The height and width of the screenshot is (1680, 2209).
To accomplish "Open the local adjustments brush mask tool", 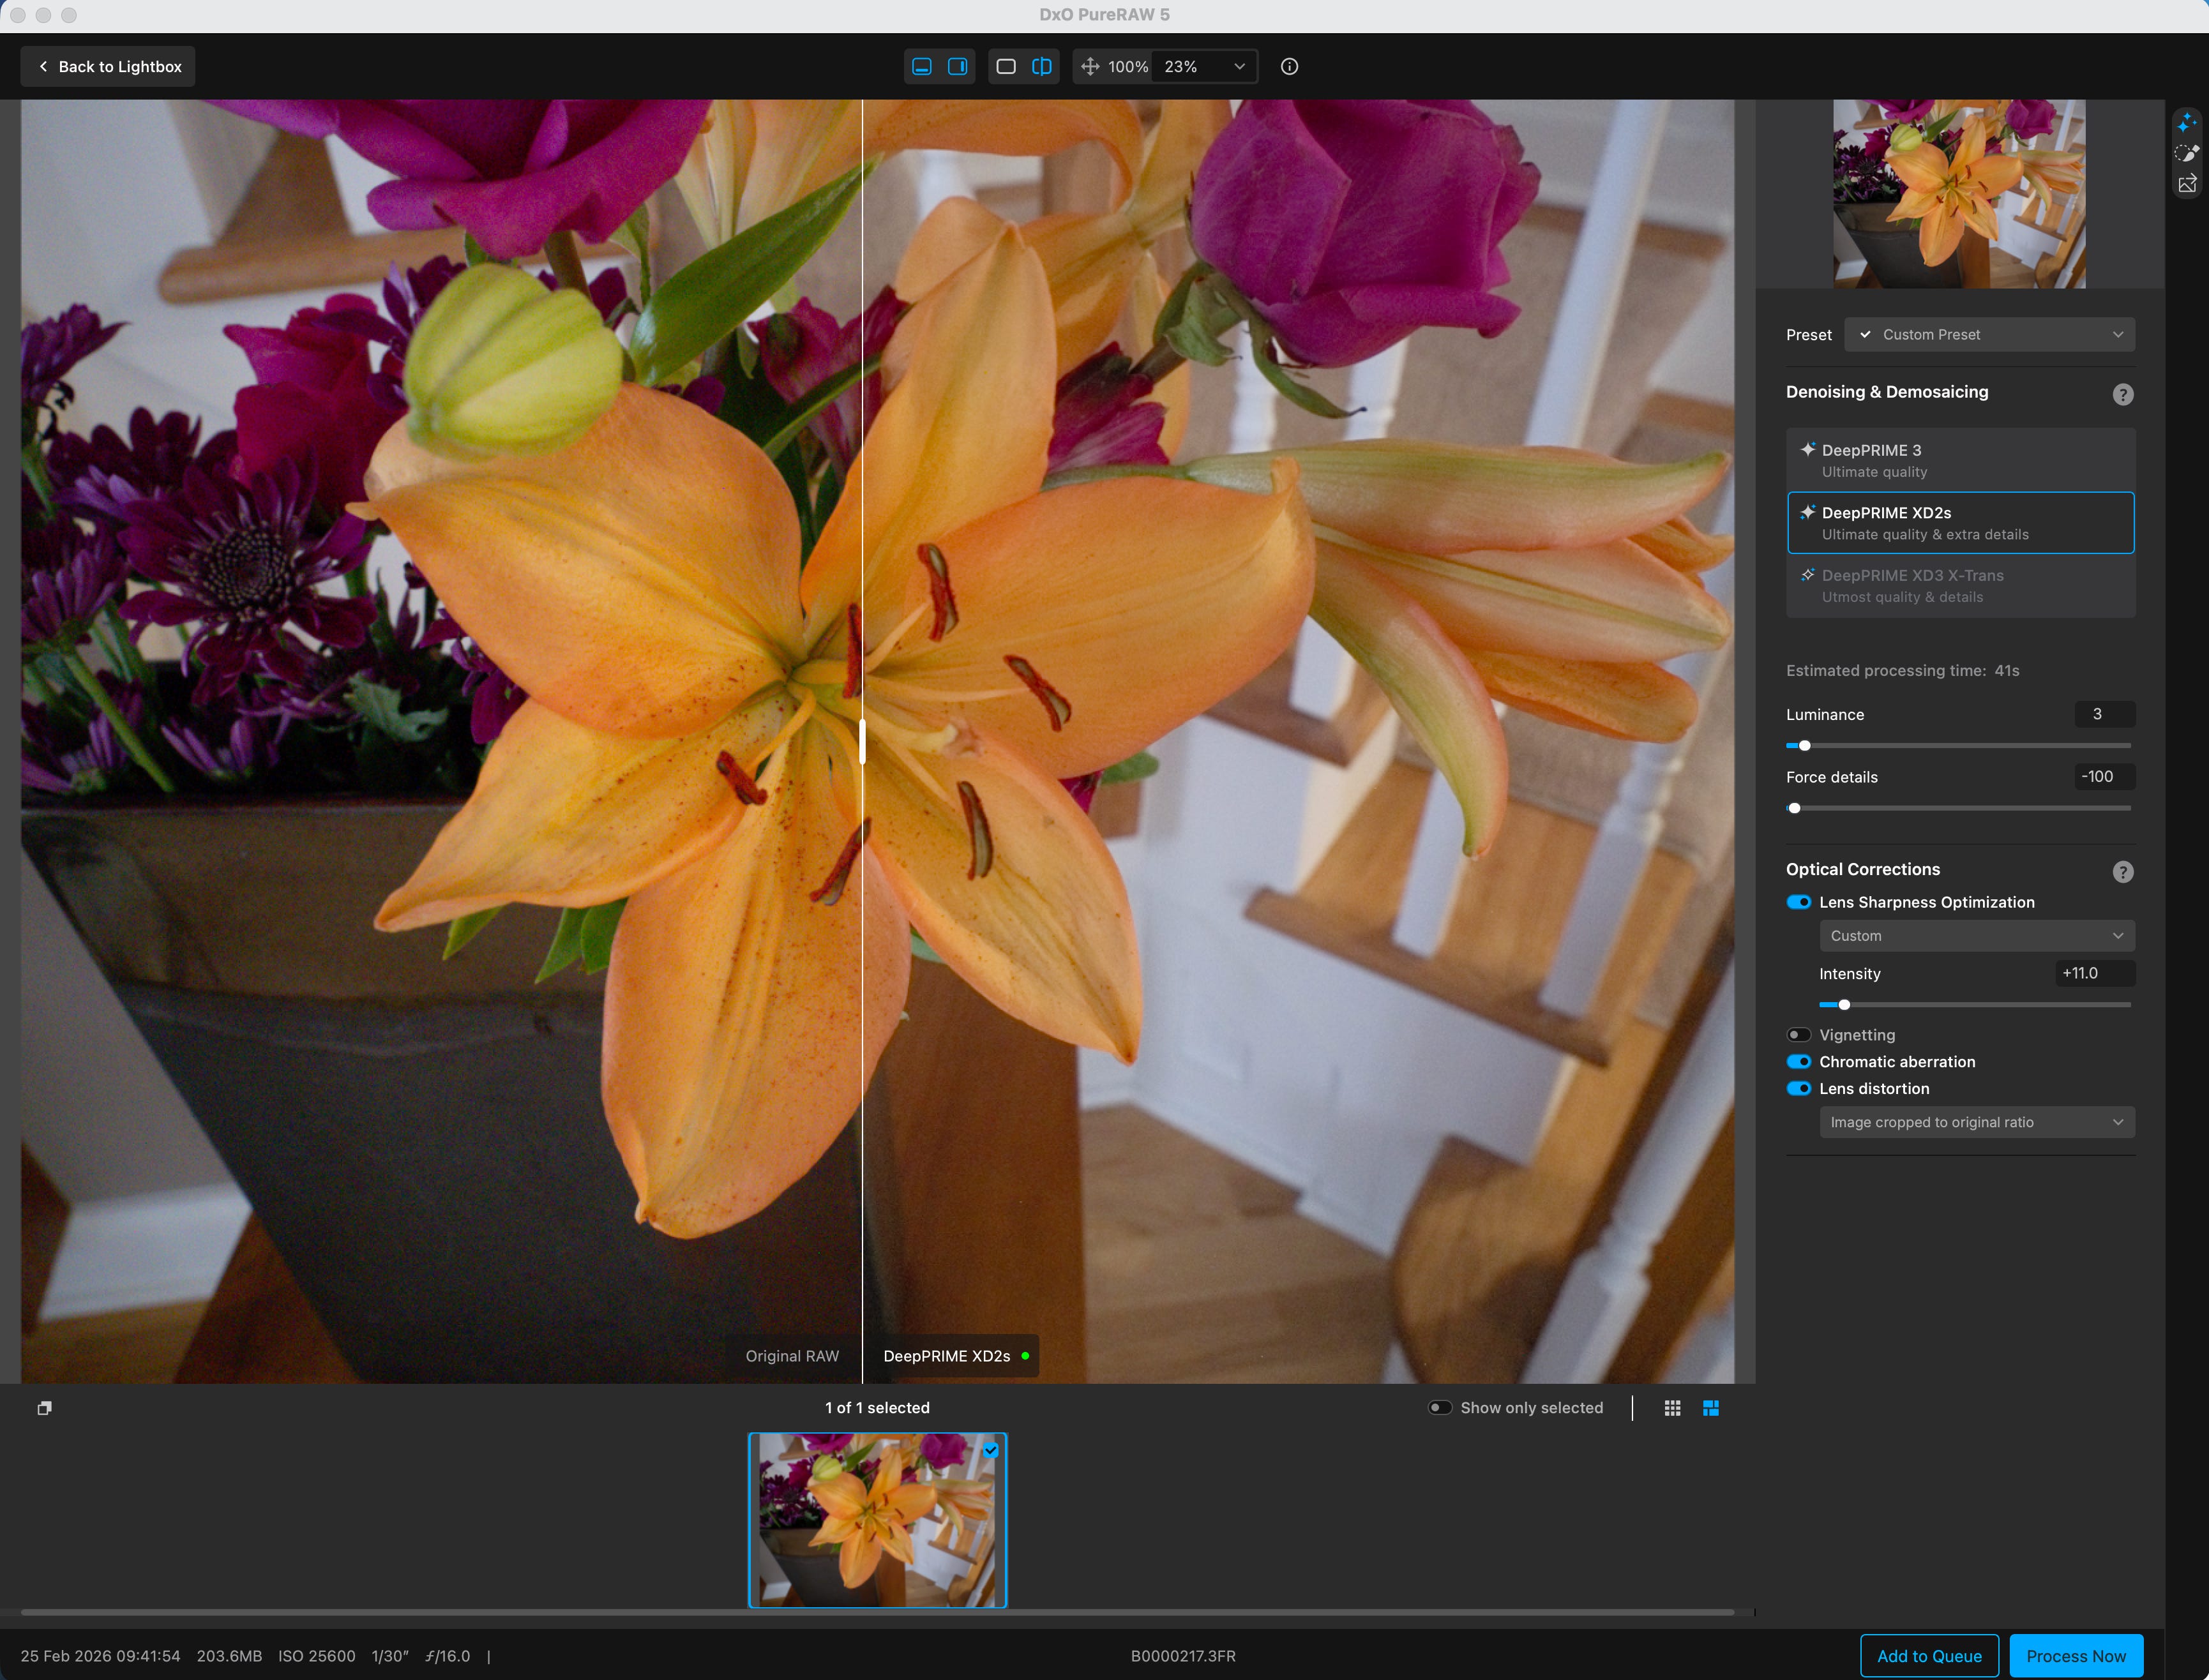I will pyautogui.click(x=2187, y=153).
